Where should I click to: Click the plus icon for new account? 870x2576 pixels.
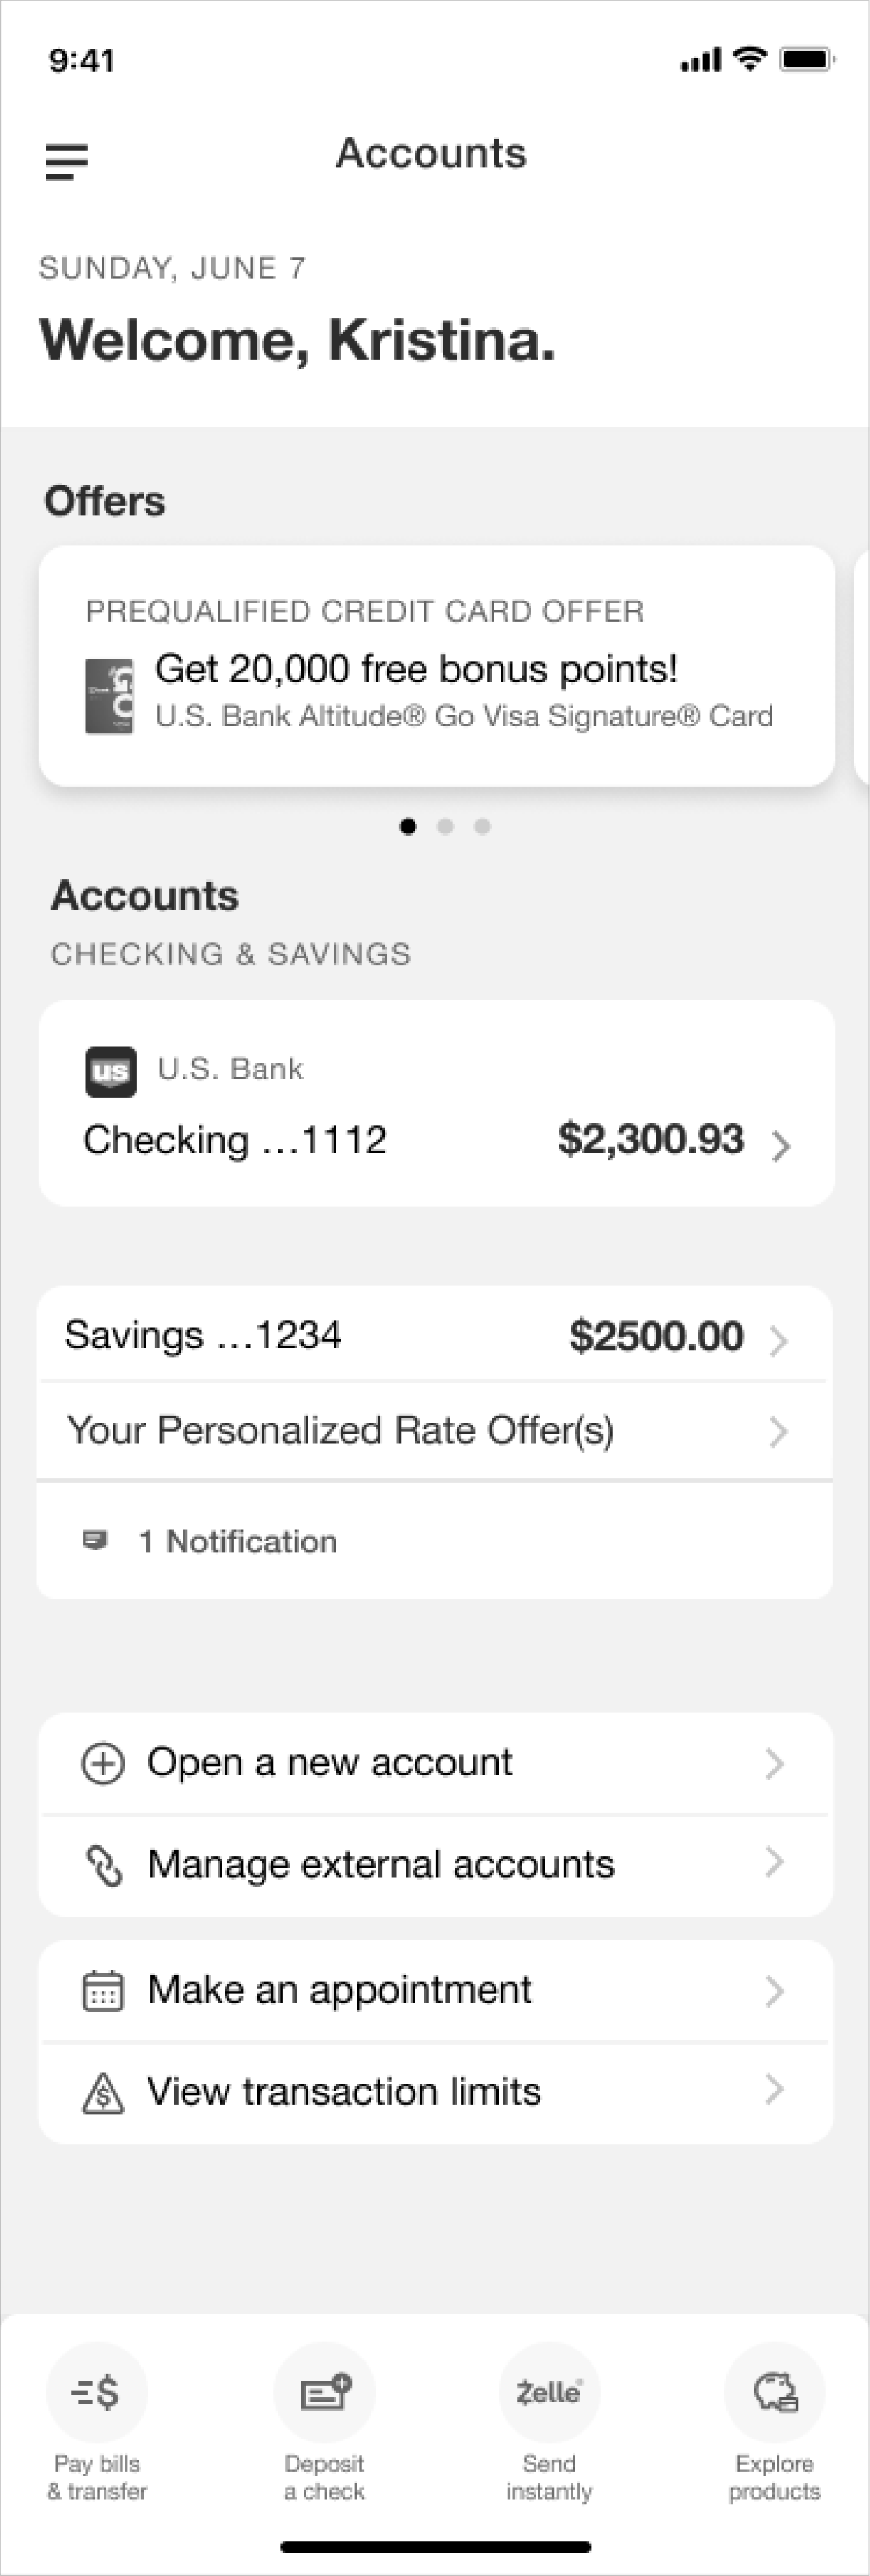coord(103,1763)
